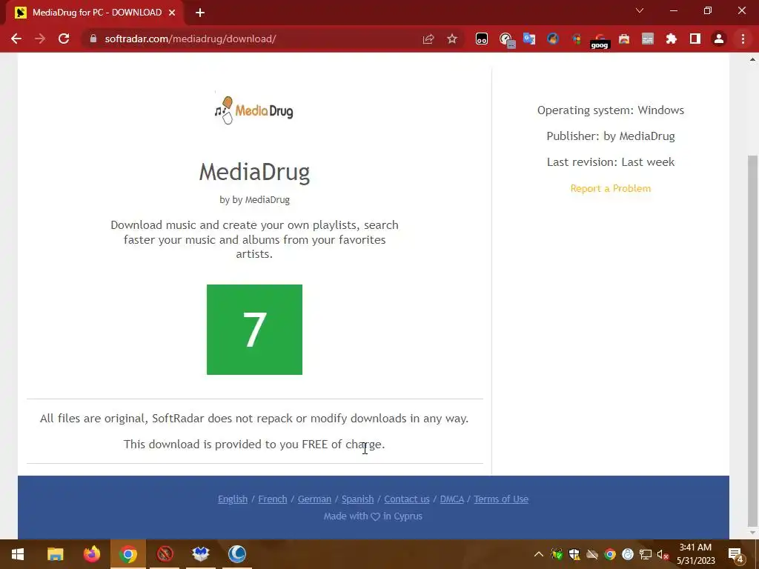Screen dimensions: 759x569
Task: Open Windows Start menu
Action: pyautogui.click(x=18, y=554)
